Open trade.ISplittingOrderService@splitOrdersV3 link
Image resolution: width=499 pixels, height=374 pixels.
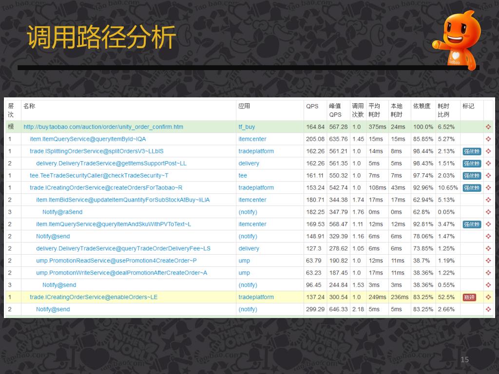click(x=96, y=151)
